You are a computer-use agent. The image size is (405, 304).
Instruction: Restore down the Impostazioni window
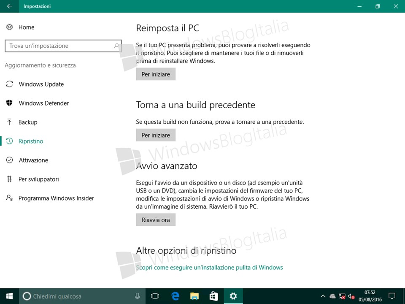pos(378,6)
